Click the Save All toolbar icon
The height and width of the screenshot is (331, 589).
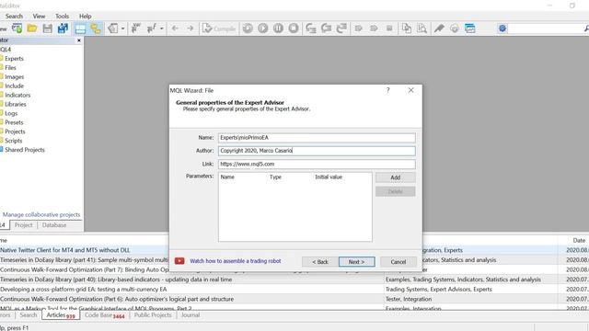click(x=63, y=29)
